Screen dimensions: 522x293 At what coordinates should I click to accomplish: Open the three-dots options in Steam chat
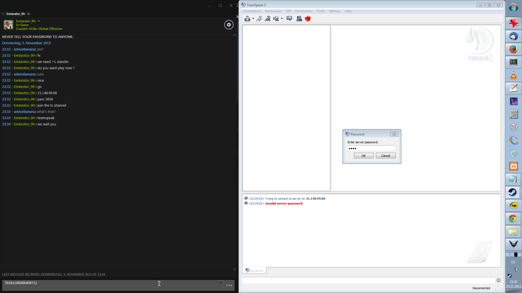point(229,285)
